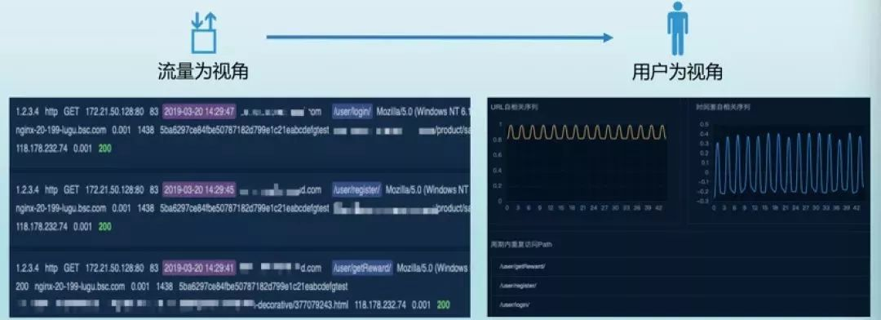The height and width of the screenshot is (320, 881).
Task: Click the highlighted /user/login/ tag in the log
Action: 352,111
